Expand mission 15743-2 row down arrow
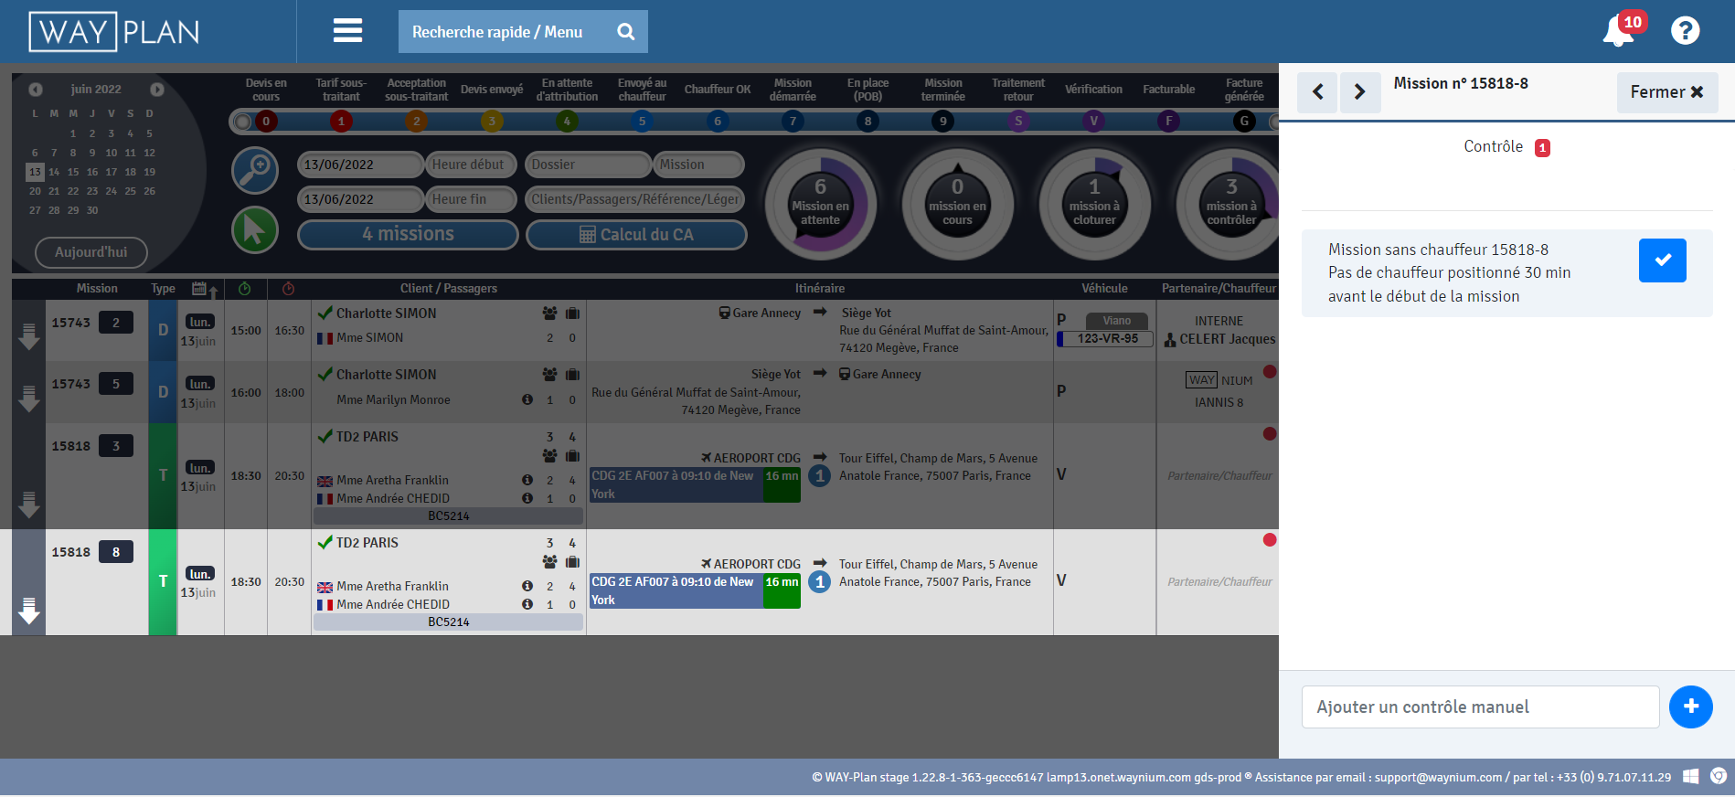Image resolution: width=1735 pixels, height=797 pixels. click(x=29, y=338)
